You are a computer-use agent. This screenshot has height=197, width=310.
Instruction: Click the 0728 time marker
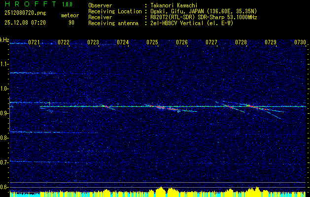click(x=241, y=42)
